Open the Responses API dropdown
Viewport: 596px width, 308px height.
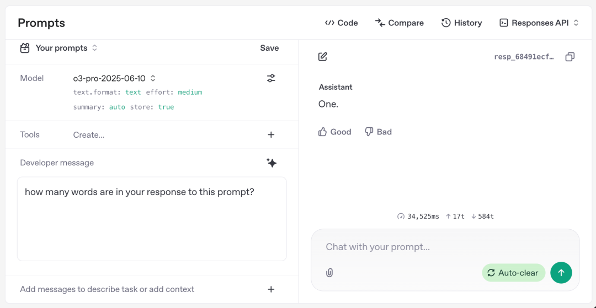point(539,23)
